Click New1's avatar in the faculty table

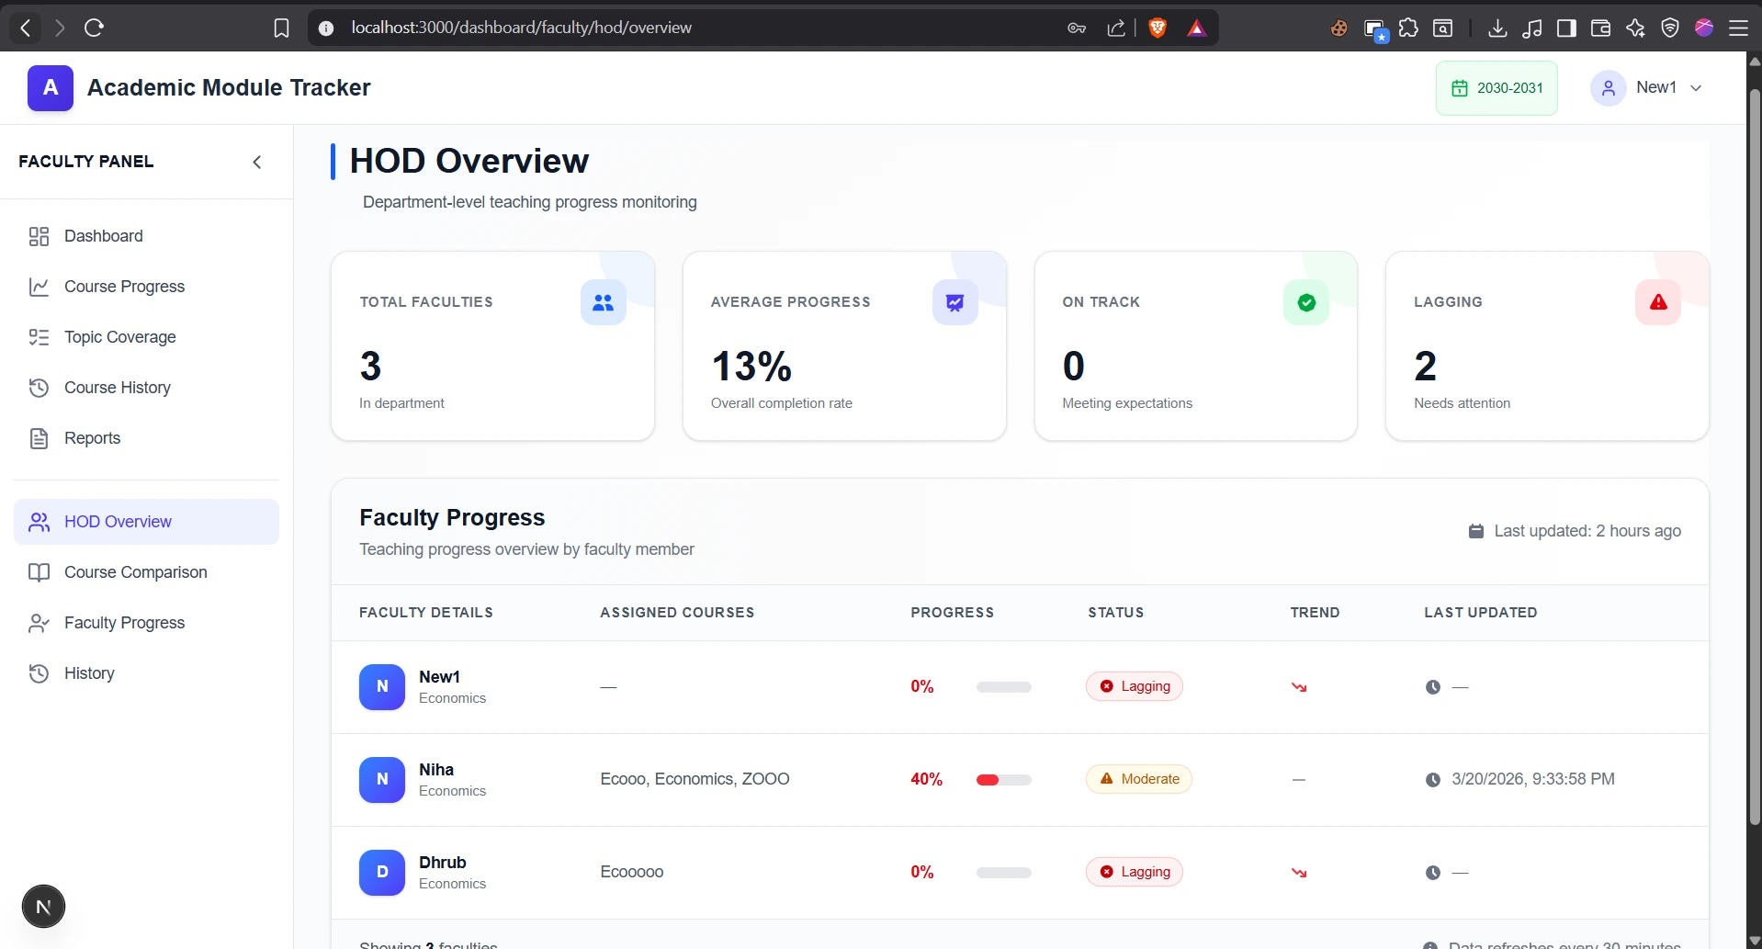382,687
